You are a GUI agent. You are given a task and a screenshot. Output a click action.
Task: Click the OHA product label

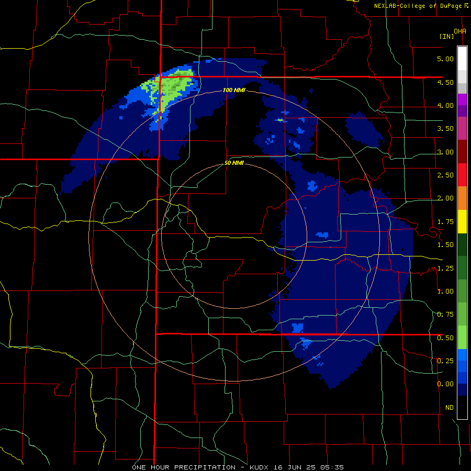click(x=460, y=31)
